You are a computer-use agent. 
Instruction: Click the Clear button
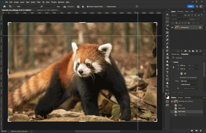58,7
